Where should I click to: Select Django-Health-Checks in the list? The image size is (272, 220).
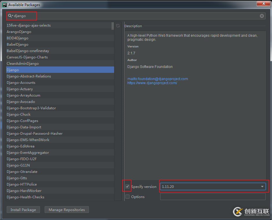[x=25, y=197]
